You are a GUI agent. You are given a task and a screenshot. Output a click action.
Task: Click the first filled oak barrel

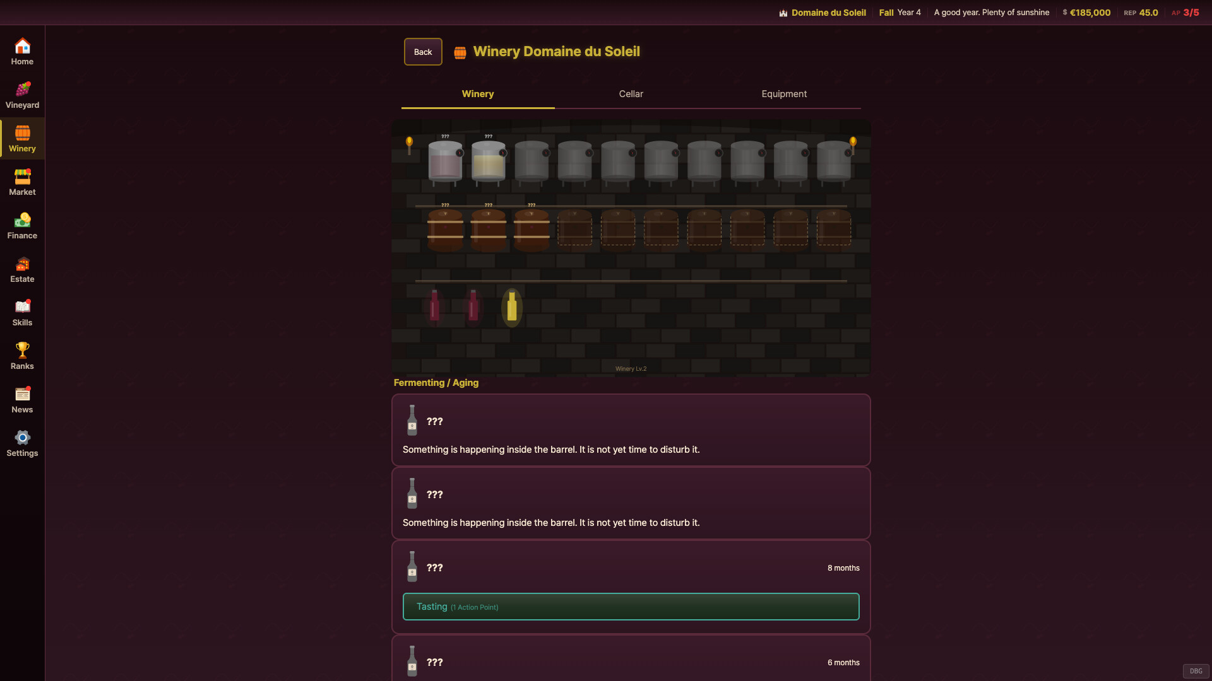coord(445,230)
